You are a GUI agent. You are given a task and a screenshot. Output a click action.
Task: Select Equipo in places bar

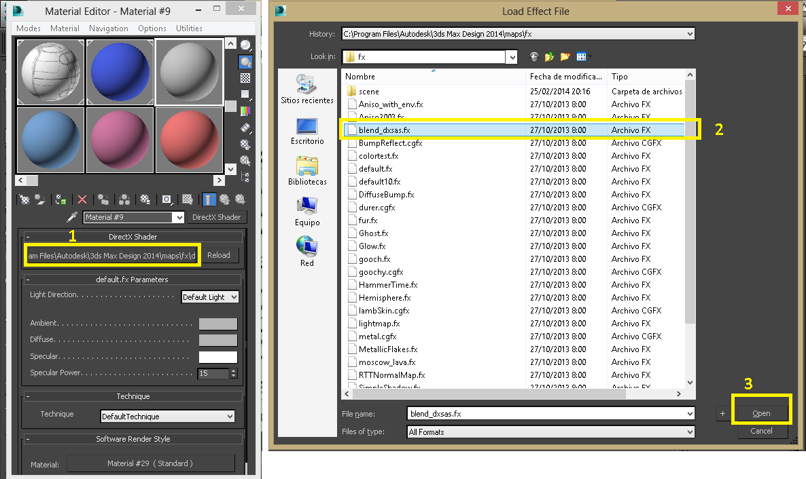point(307,212)
